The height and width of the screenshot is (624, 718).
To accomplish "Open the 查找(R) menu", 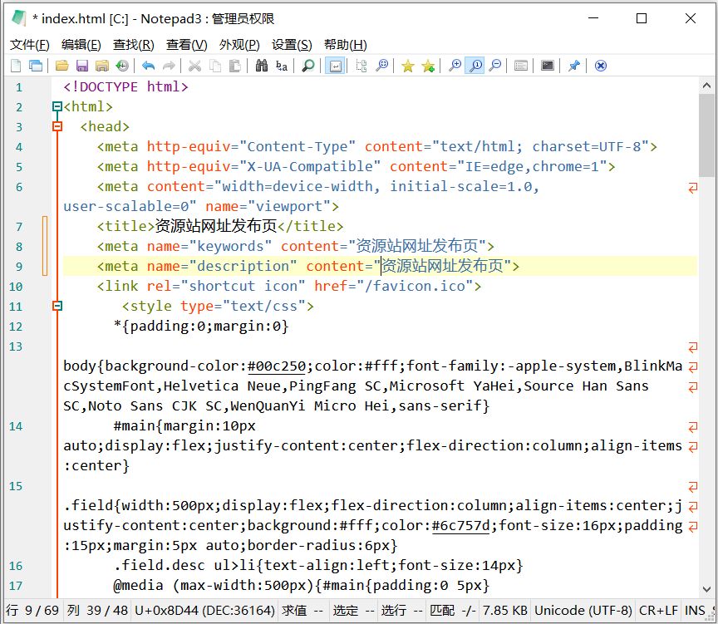I will click(133, 45).
